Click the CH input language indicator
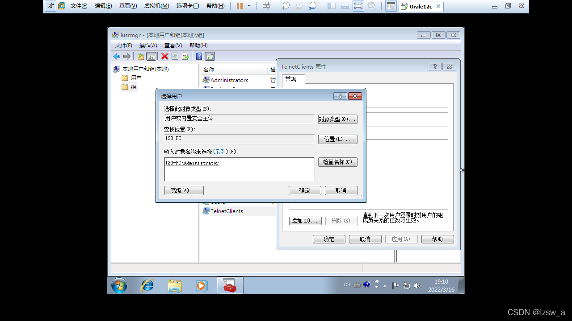The width and height of the screenshot is (572, 321). coord(347,285)
